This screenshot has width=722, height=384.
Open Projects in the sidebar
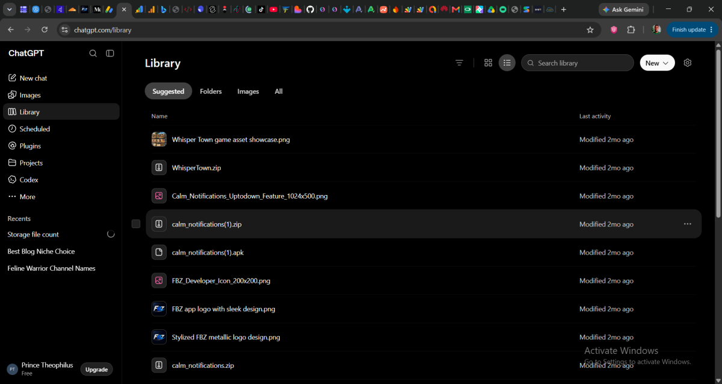[61, 163]
